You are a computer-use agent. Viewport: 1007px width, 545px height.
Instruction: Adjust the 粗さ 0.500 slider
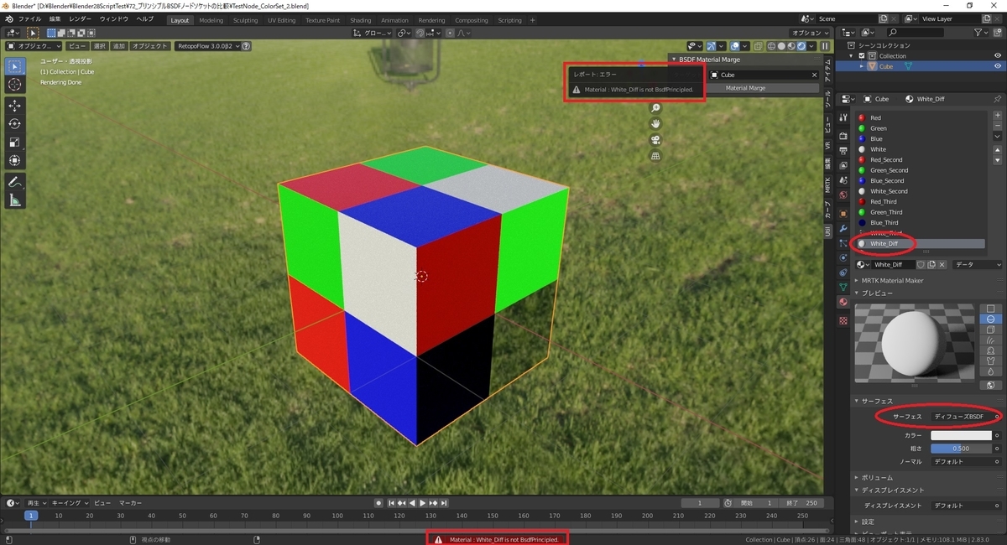point(962,449)
